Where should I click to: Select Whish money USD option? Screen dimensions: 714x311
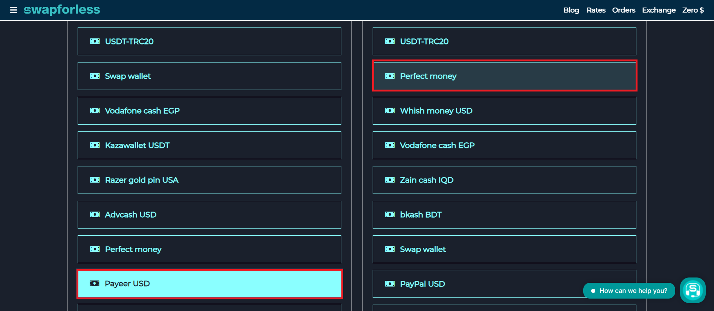coord(505,111)
